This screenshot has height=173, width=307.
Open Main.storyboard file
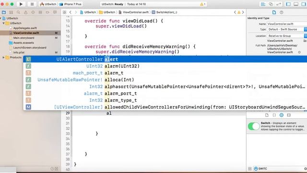[x=24, y=38]
